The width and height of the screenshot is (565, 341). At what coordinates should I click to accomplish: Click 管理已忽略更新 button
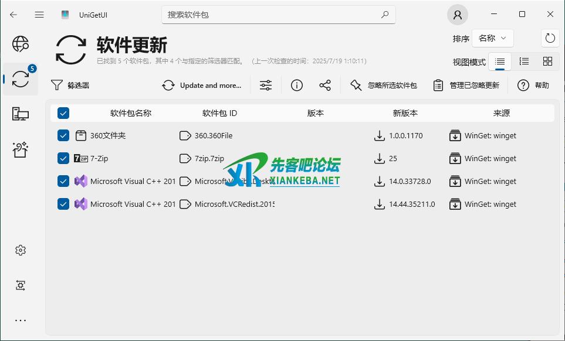click(466, 86)
